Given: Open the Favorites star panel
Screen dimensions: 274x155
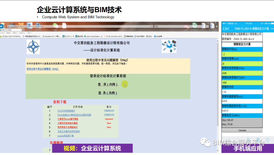Looking at the screenshot, I should click(x=214, y=26).
